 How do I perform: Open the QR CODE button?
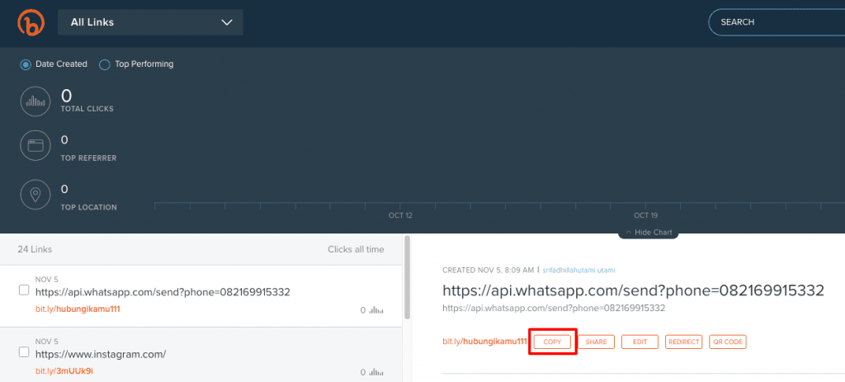point(727,342)
